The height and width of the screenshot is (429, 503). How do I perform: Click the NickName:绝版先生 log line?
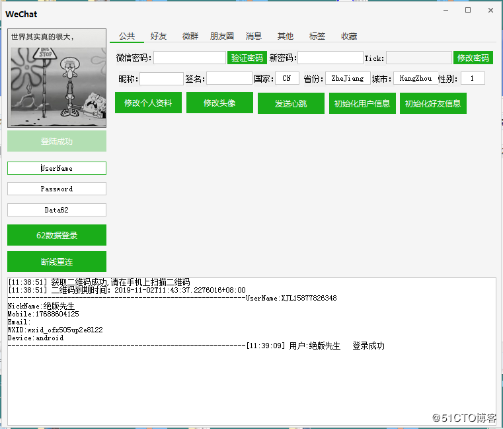pyautogui.click(x=41, y=306)
